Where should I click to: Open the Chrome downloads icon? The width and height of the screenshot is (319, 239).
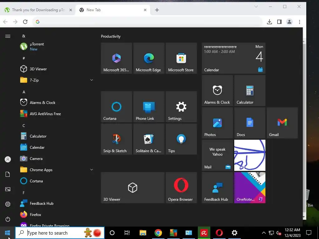(269, 22)
